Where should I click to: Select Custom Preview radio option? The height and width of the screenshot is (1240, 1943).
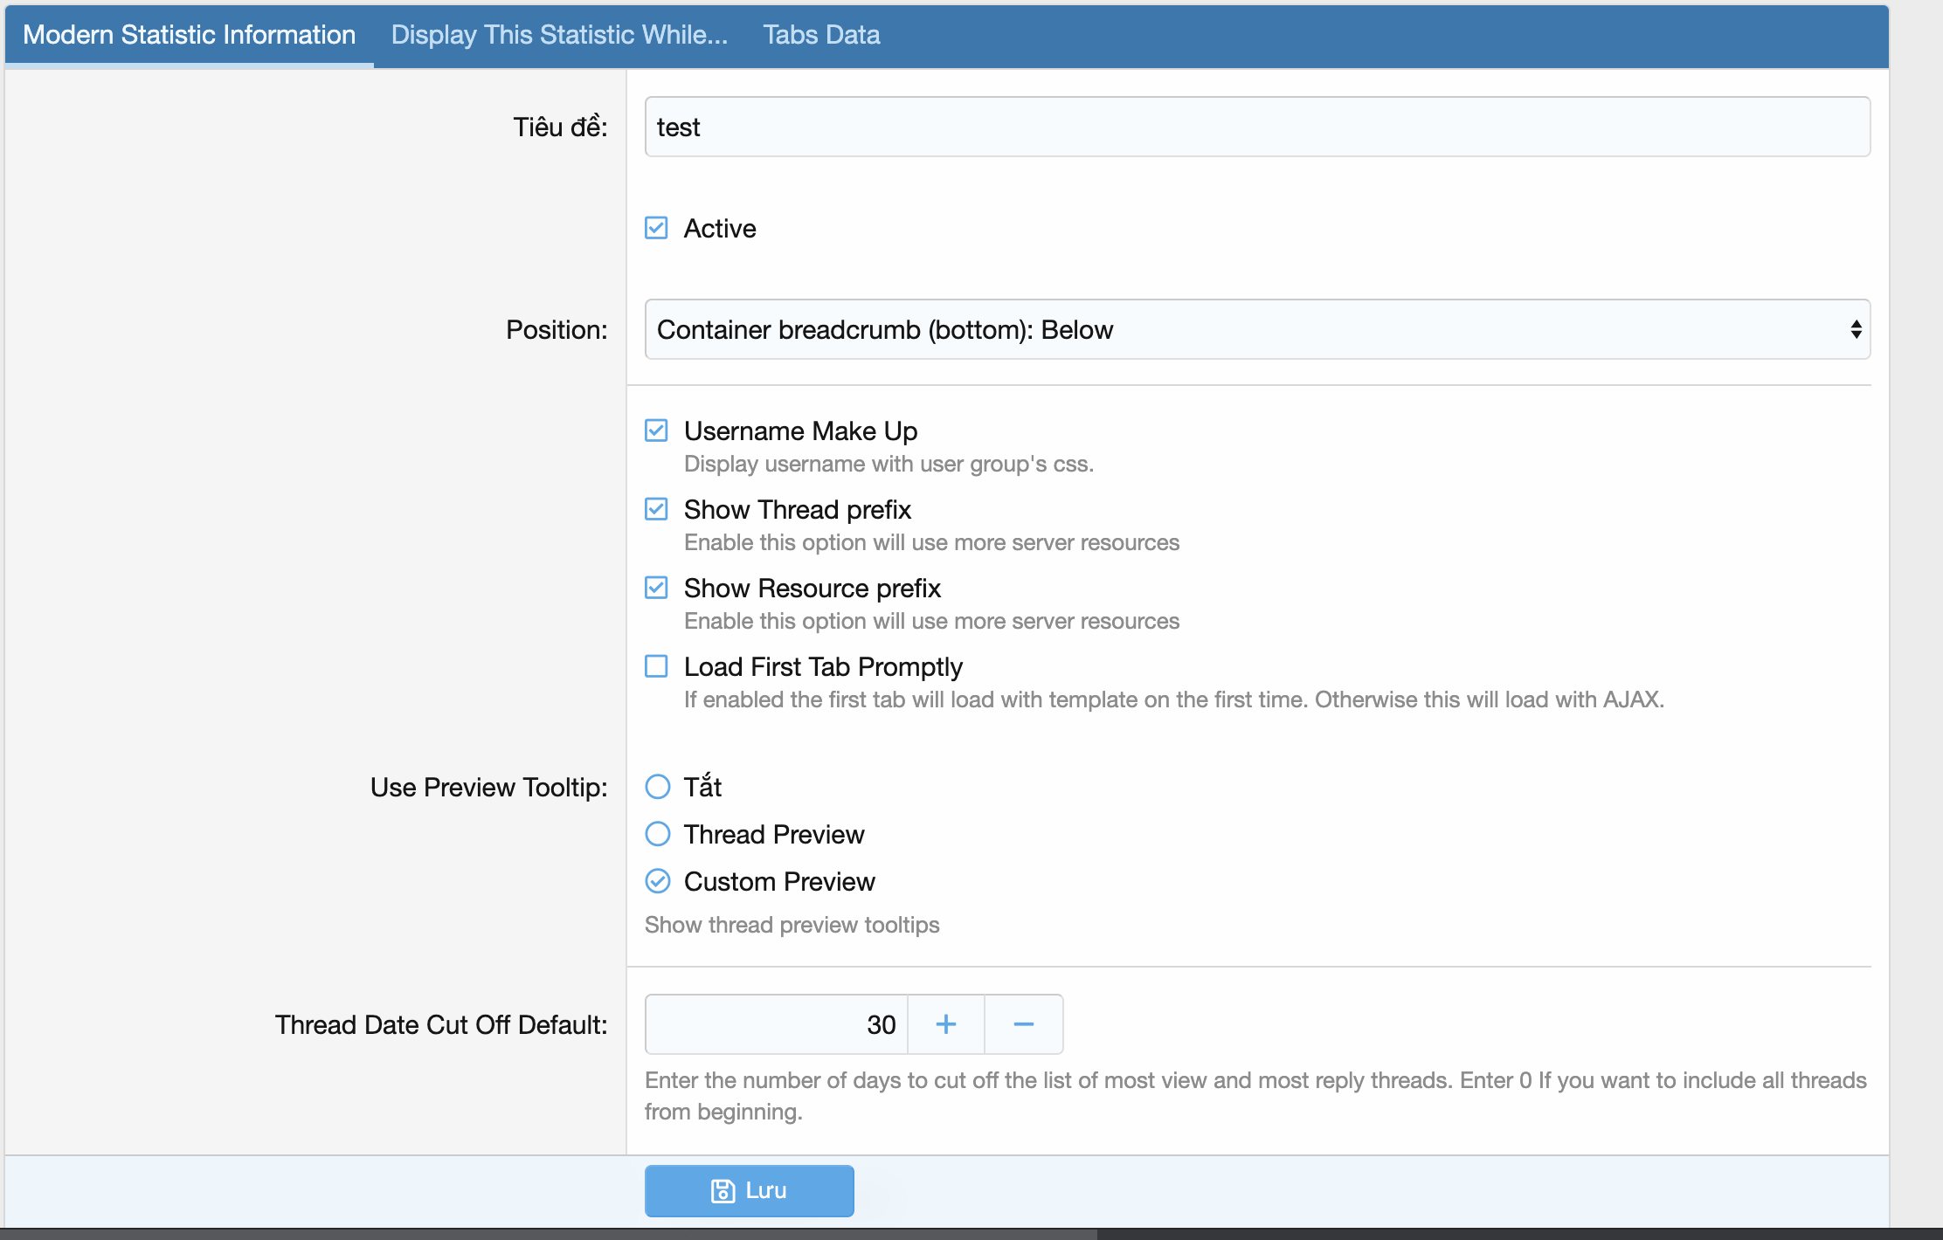[x=657, y=881]
